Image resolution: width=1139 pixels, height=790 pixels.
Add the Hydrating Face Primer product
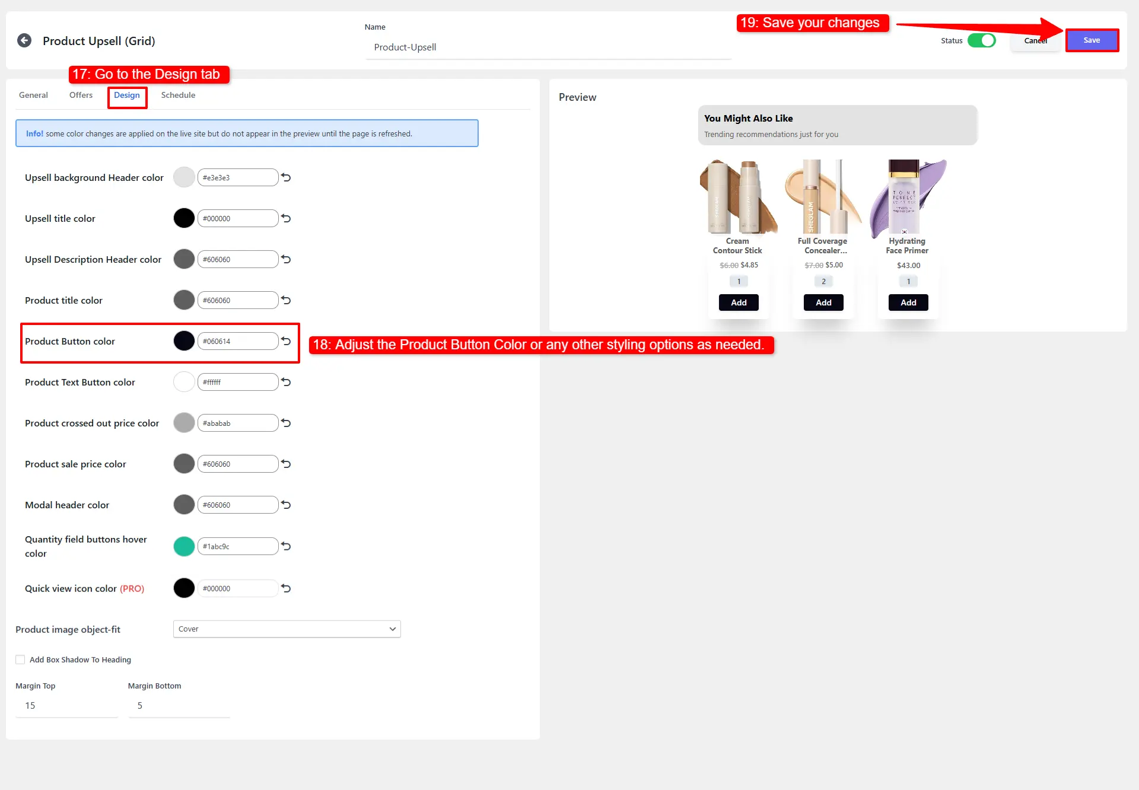pyautogui.click(x=908, y=302)
